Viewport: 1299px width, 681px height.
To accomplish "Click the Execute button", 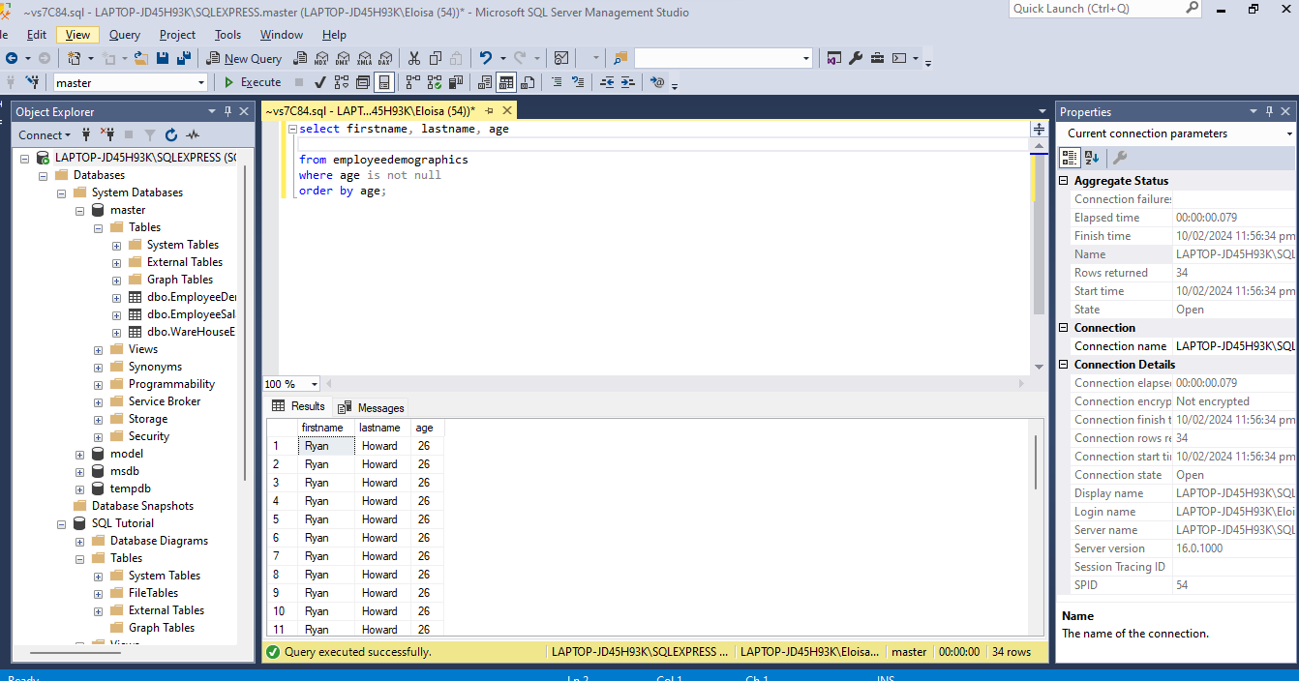I will (258, 81).
